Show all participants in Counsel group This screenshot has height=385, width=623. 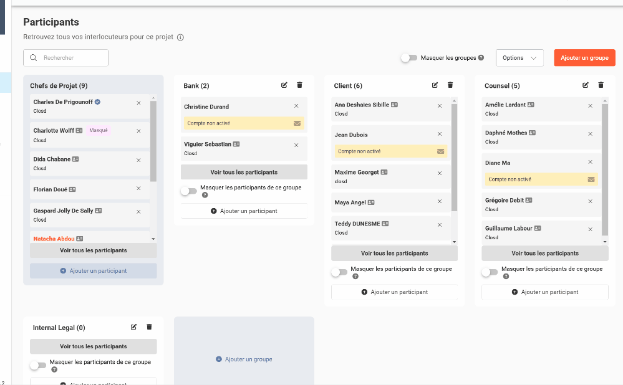point(545,254)
